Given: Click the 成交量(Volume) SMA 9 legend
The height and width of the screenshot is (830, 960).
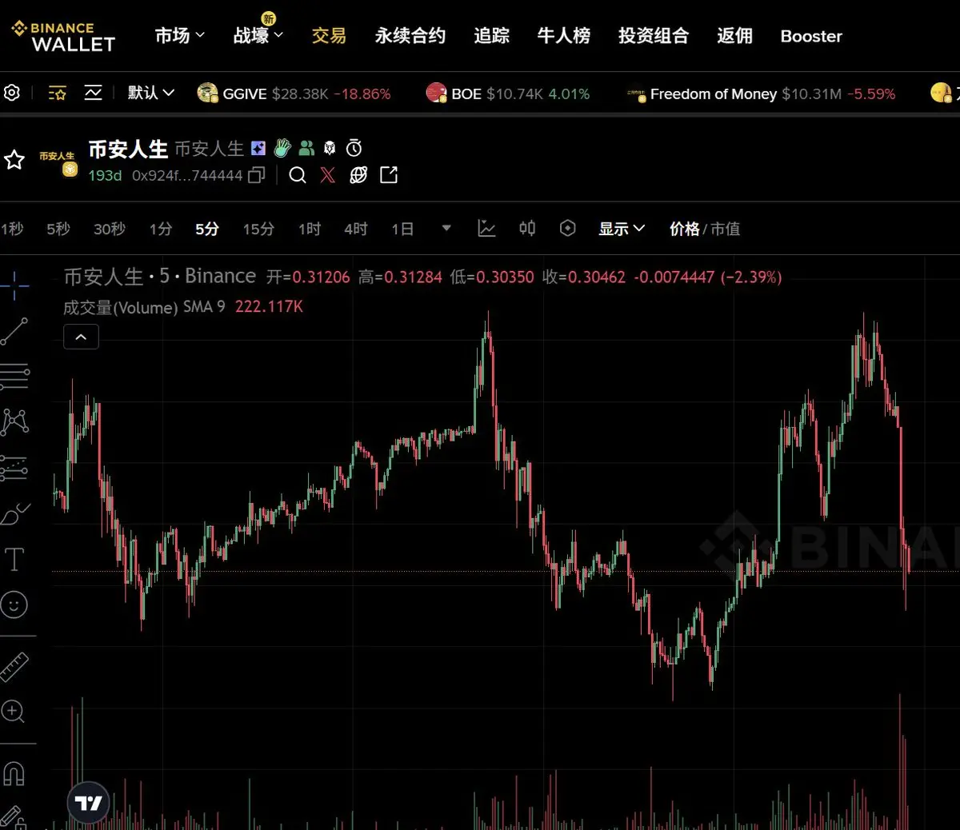Looking at the screenshot, I should pos(183,307).
